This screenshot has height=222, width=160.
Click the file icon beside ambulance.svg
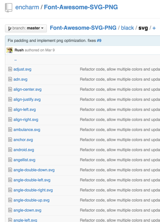10,129
